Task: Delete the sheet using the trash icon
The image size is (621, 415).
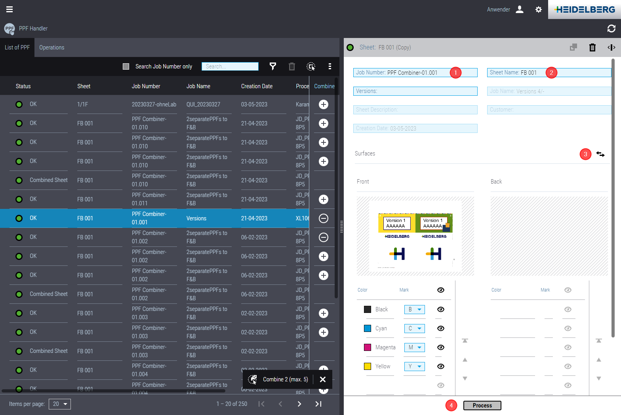Action: coord(592,47)
